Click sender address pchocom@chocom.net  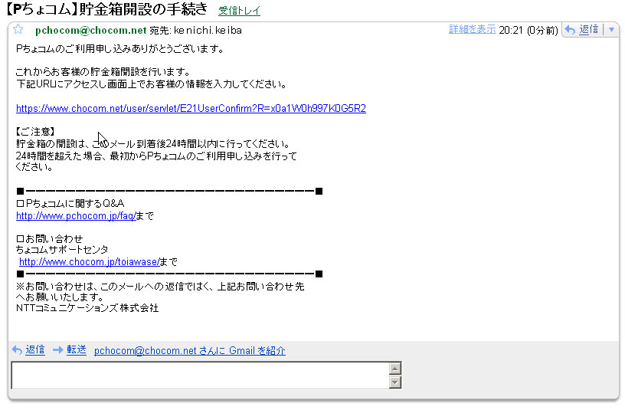[91, 31]
